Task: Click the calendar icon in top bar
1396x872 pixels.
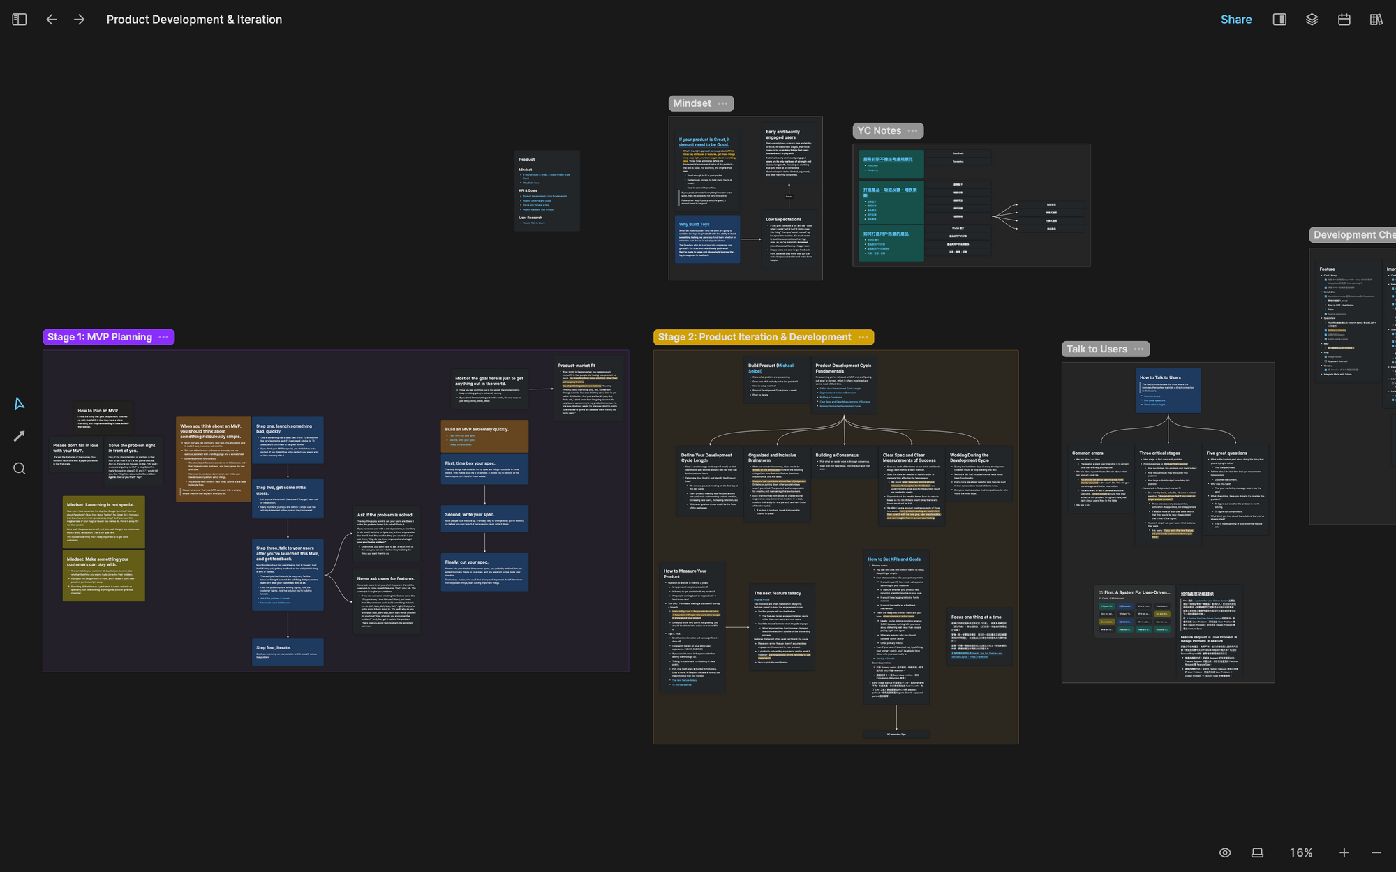Action: click(1344, 20)
